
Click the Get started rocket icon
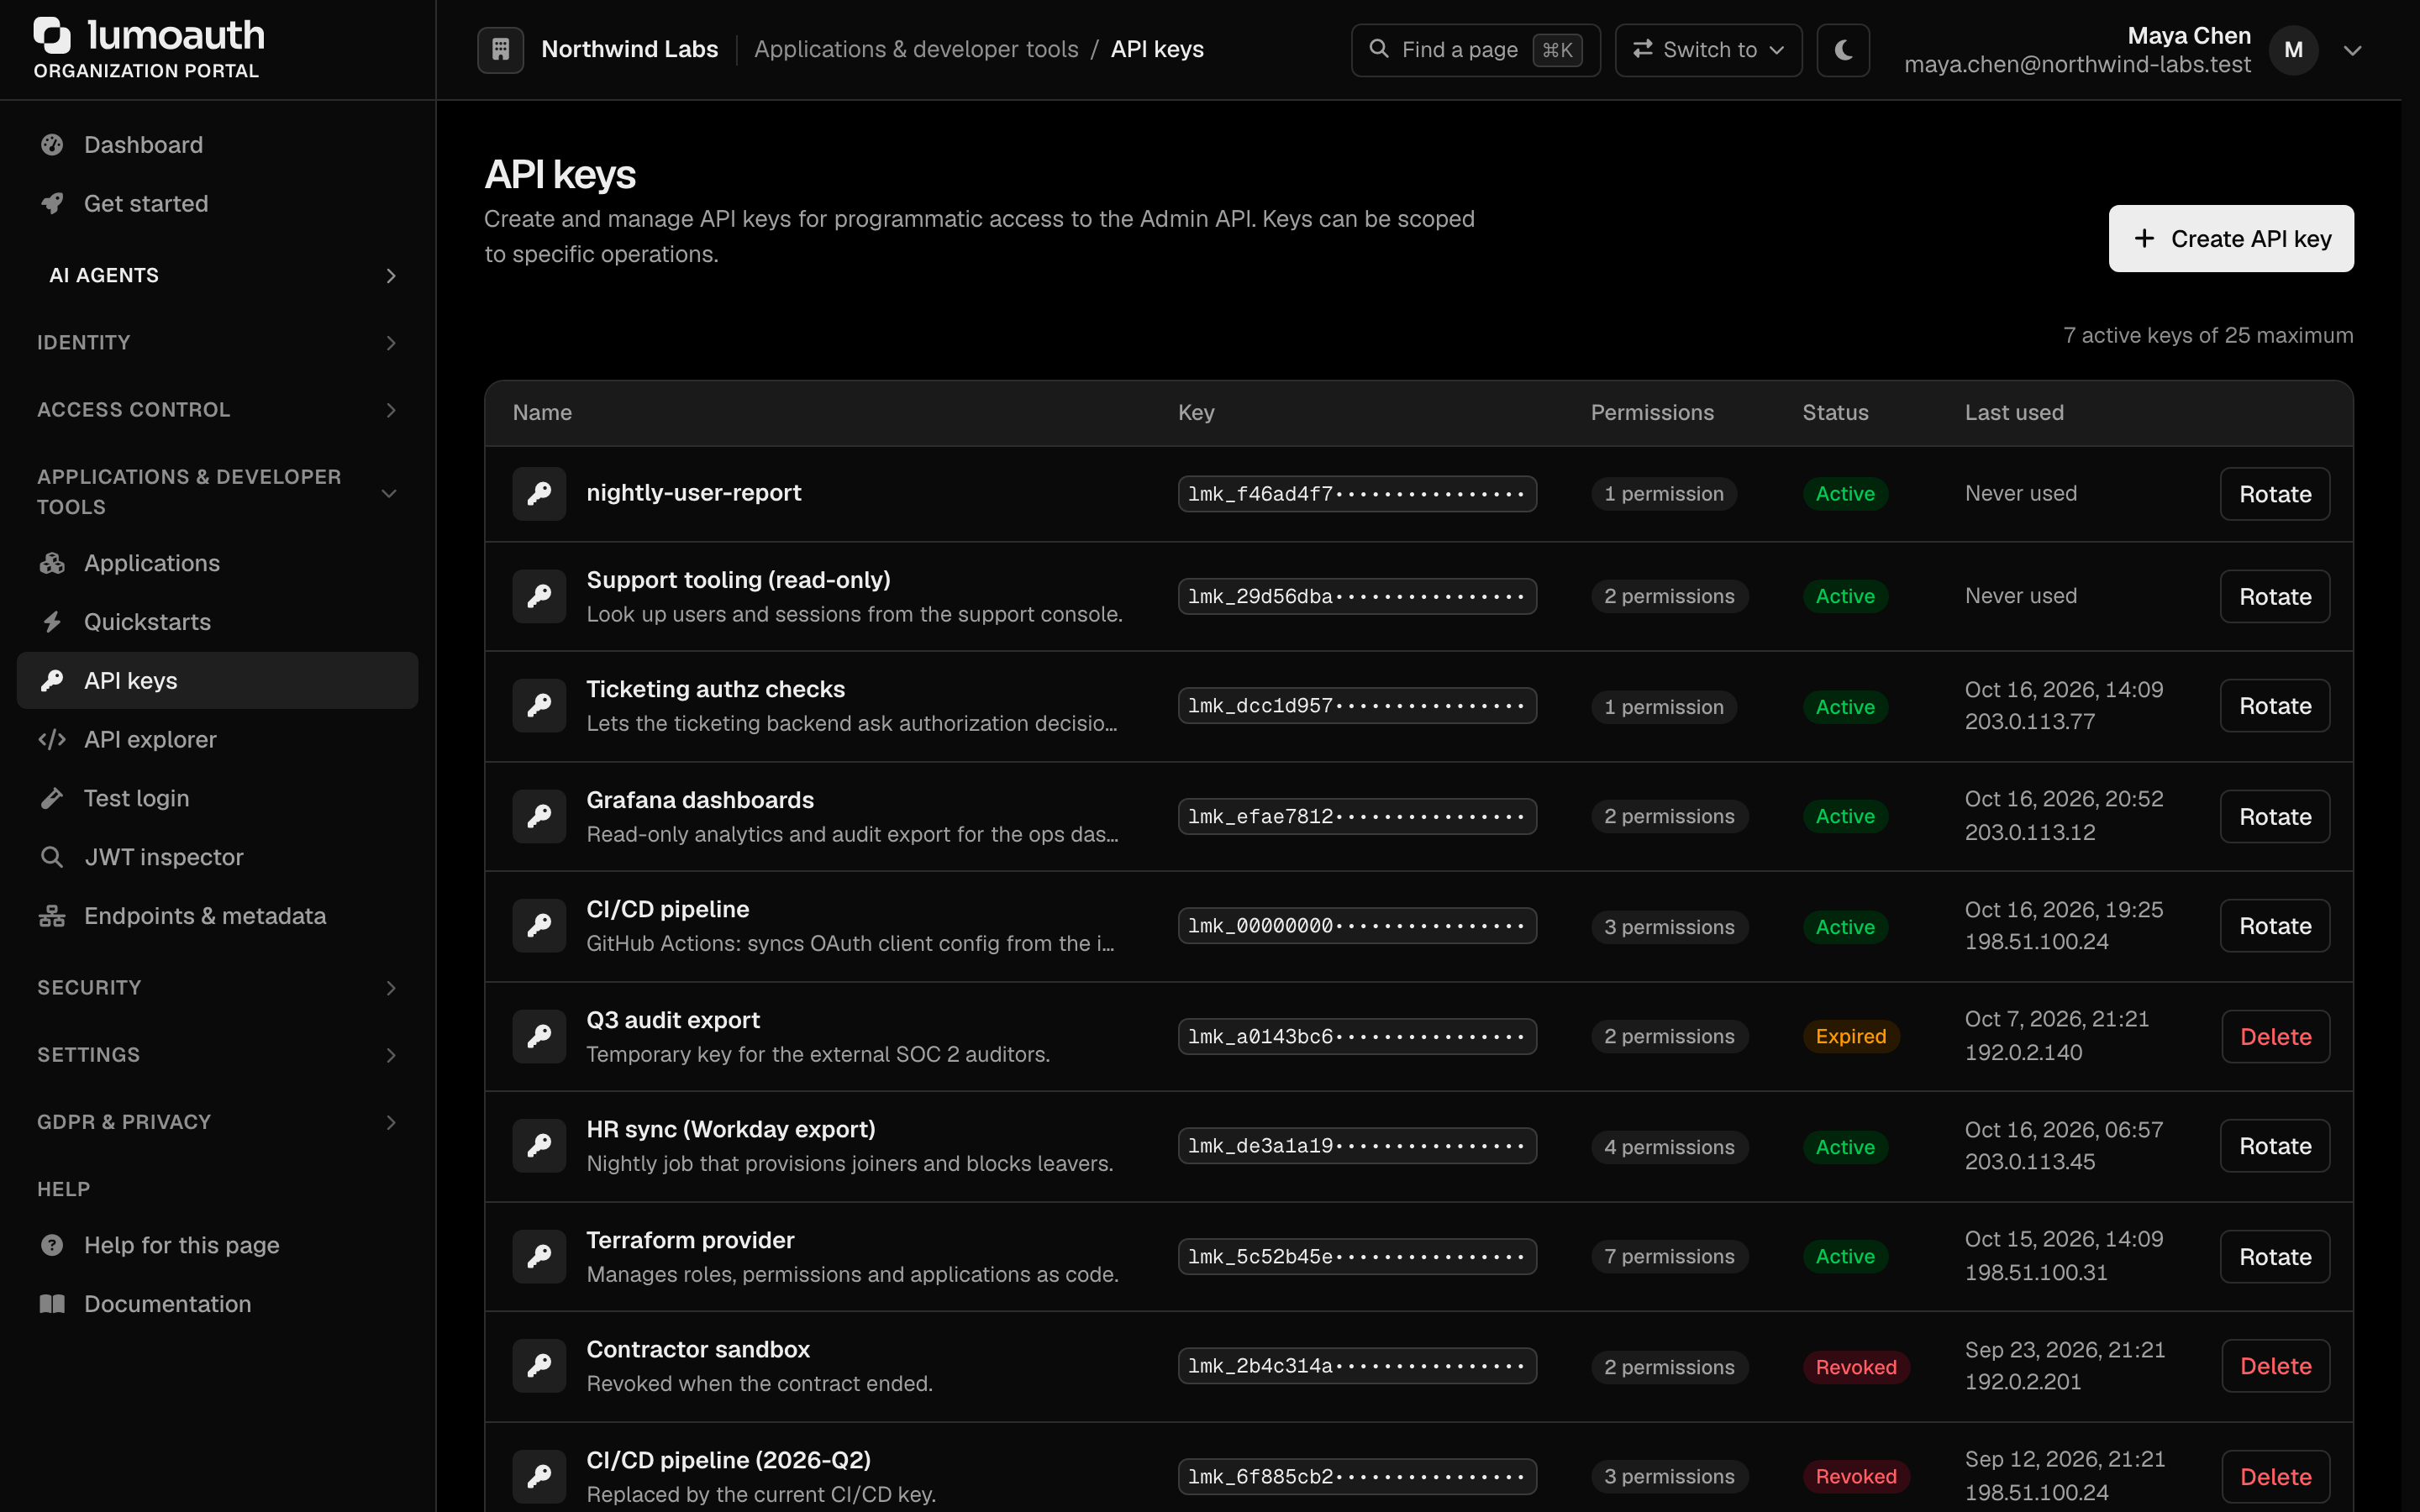pyautogui.click(x=52, y=203)
